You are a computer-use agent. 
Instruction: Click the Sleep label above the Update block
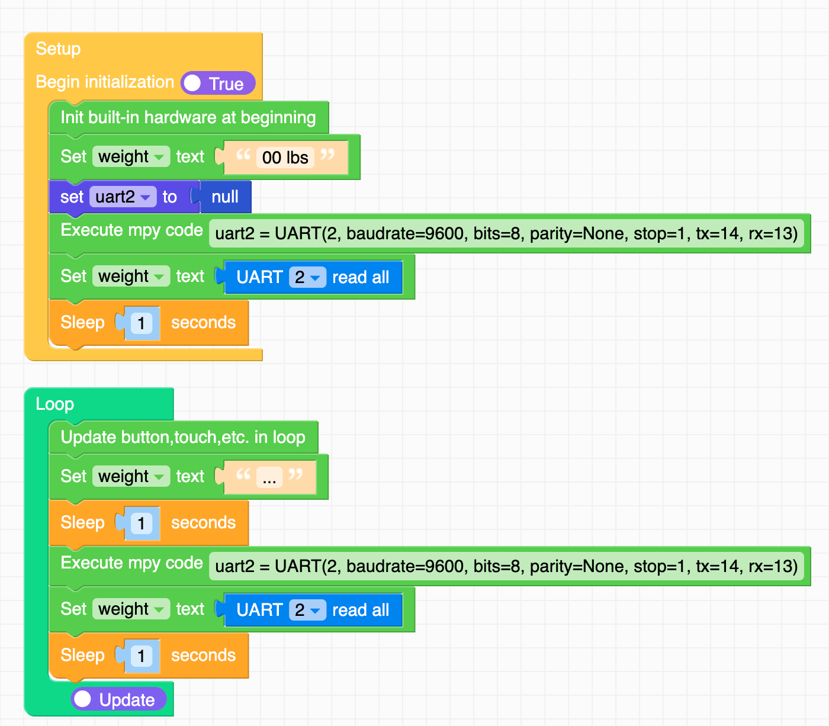[82, 656]
